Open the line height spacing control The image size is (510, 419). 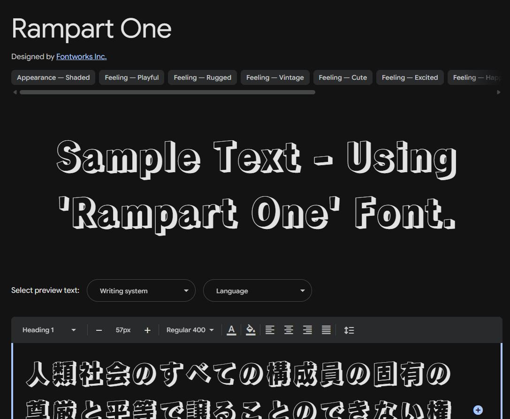[x=349, y=330]
